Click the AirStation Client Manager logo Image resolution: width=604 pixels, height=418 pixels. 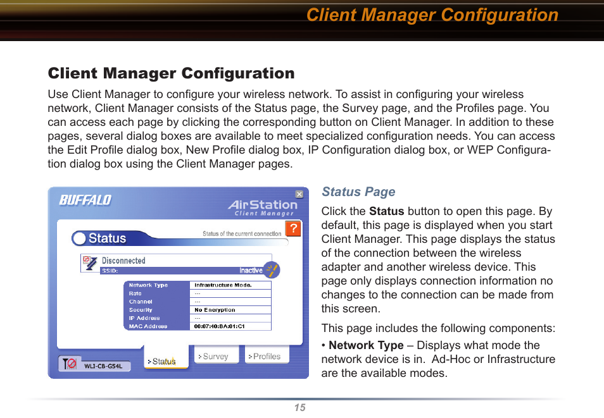point(263,208)
